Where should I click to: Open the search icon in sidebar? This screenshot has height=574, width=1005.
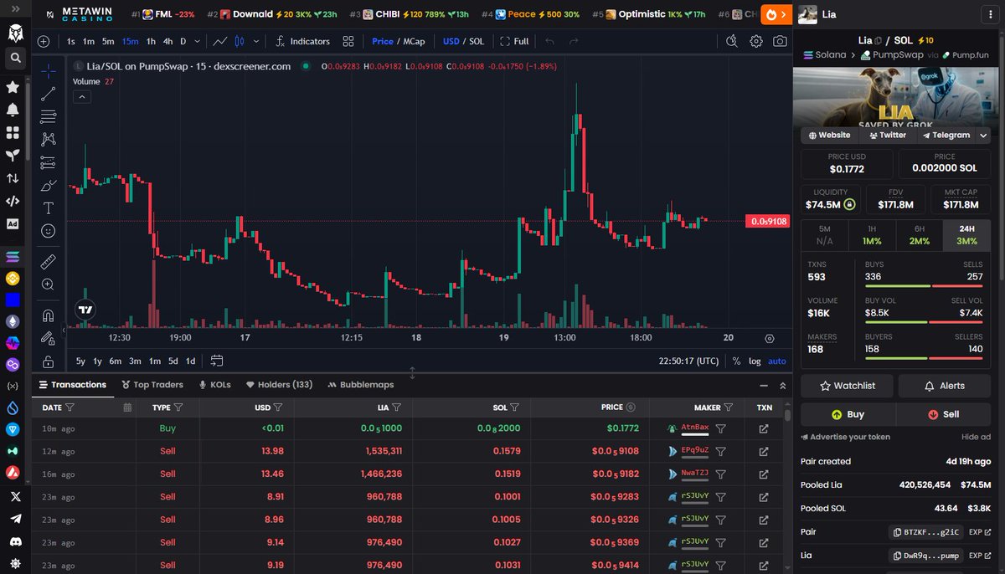click(x=14, y=58)
